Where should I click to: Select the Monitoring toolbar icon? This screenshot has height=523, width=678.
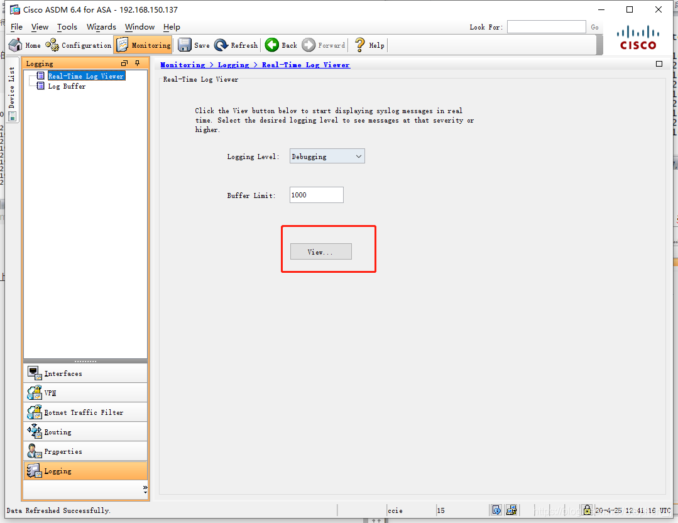click(x=123, y=45)
